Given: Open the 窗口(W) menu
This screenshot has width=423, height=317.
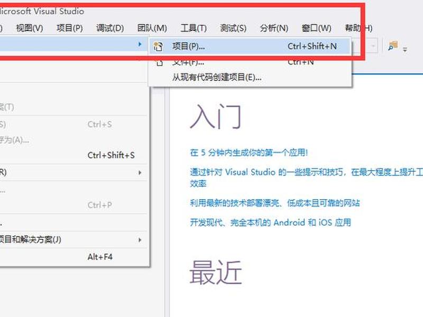Looking at the screenshot, I should 316,28.
